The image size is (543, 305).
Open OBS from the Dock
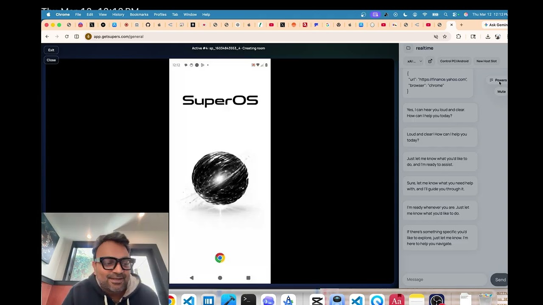[x=437, y=301]
